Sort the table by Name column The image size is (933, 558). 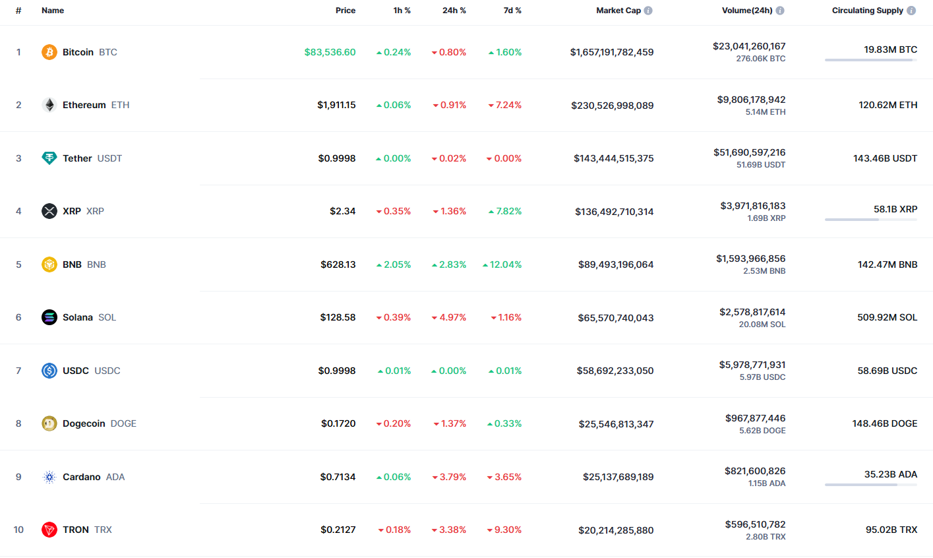click(x=53, y=11)
